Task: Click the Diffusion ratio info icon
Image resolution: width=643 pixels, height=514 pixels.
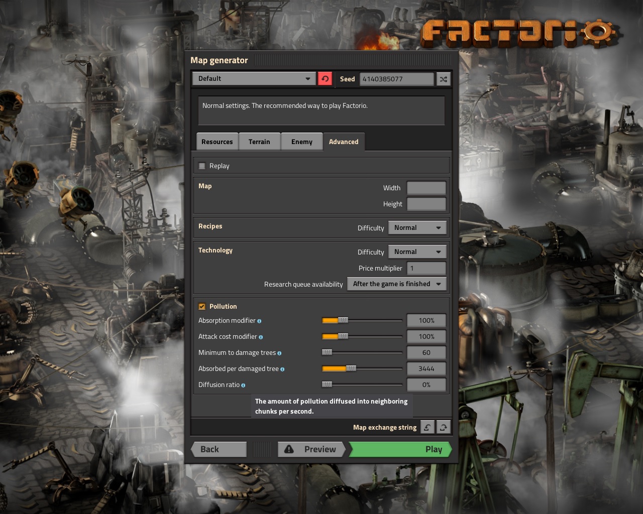Action: click(x=243, y=385)
